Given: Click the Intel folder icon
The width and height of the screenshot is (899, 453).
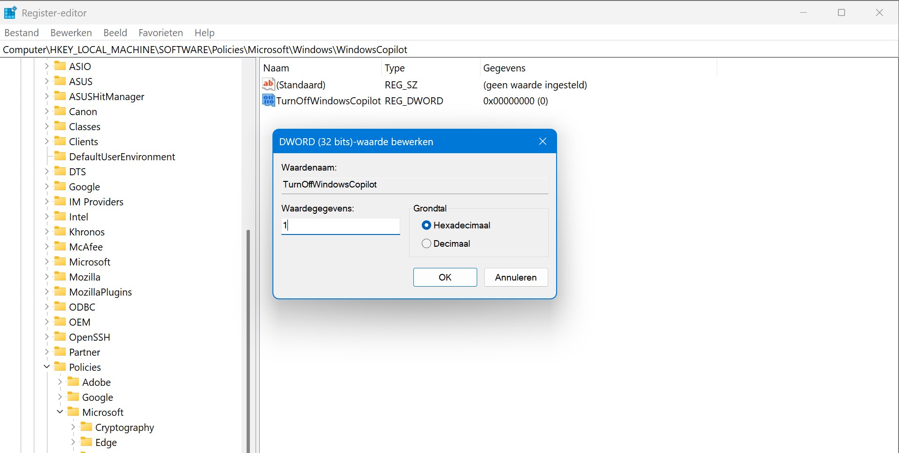Looking at the screenshot, I should (60, 216).
